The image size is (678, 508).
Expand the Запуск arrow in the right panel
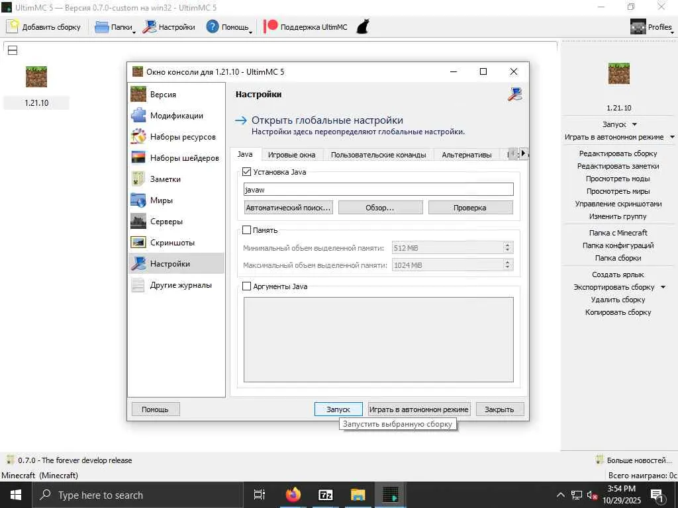tap(634, 124)
